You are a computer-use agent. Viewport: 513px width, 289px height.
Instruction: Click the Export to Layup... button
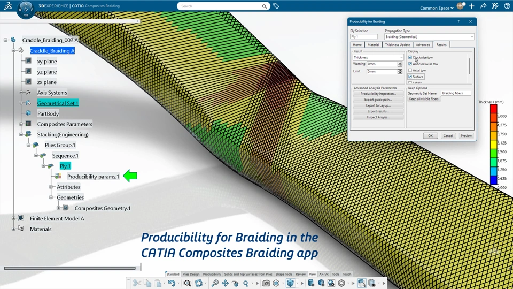[378, 105]
